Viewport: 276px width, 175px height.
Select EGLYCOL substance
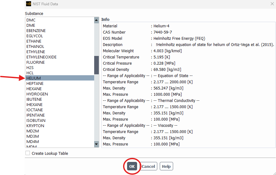tap(60, 36)
